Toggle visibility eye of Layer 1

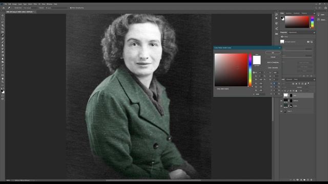pos(281,111)
